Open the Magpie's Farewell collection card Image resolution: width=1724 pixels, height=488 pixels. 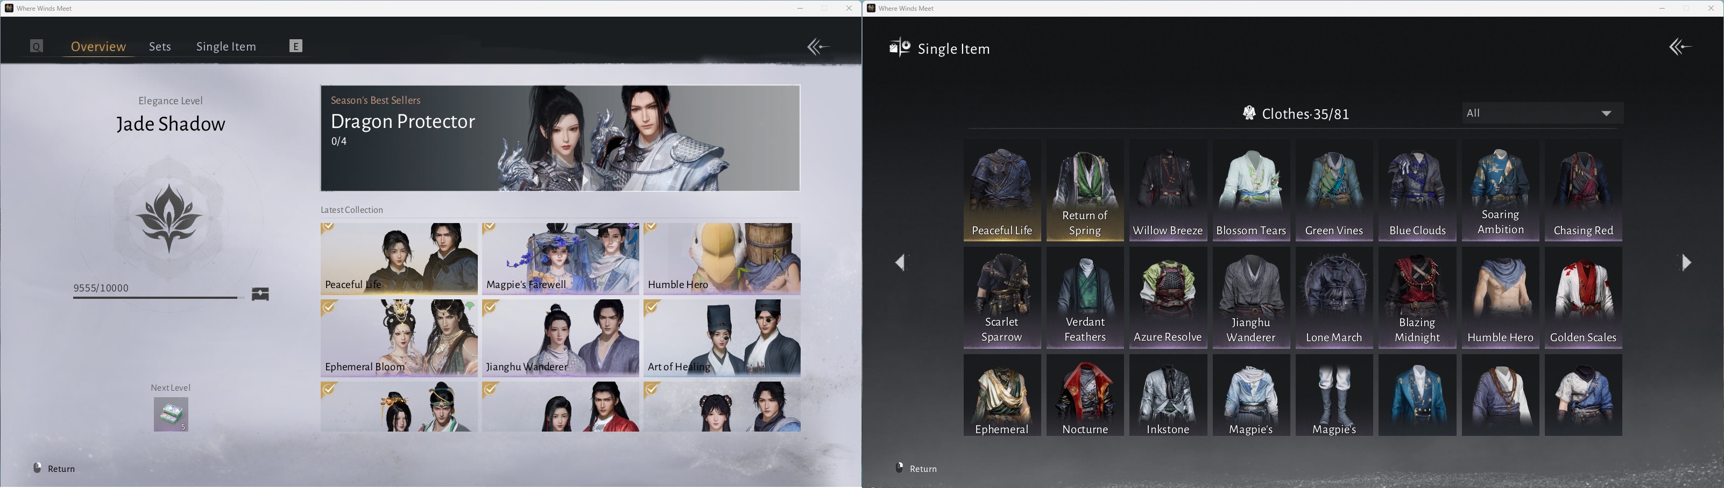coord(561,259)
